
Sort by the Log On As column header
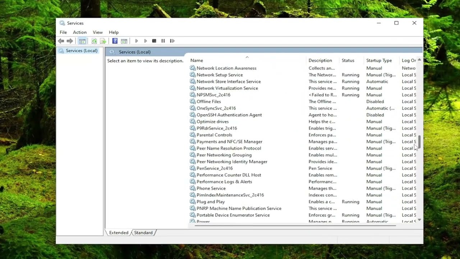click(409, 60)
